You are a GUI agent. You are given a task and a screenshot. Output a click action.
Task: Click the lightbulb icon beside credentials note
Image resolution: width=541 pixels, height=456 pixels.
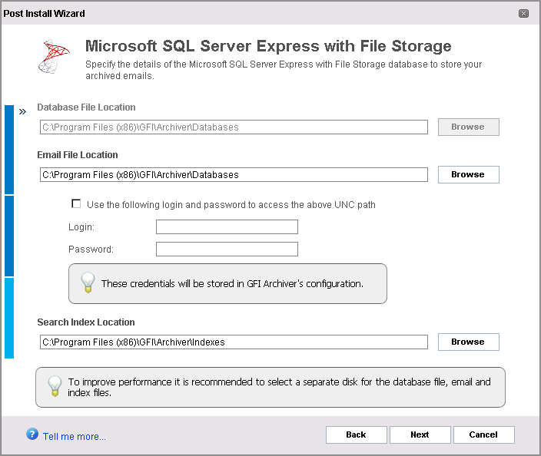[x=88, y=283]
